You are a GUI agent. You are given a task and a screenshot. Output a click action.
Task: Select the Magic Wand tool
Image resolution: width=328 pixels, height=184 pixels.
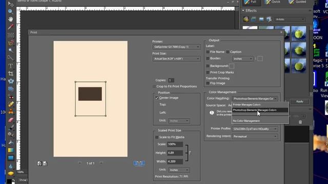(x=10, y=50)
